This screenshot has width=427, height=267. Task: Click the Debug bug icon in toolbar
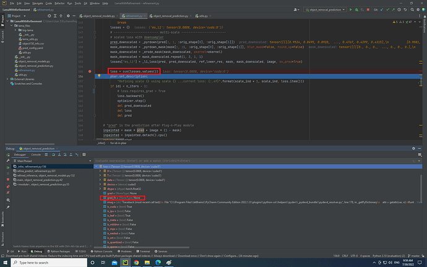pos(356,10)
